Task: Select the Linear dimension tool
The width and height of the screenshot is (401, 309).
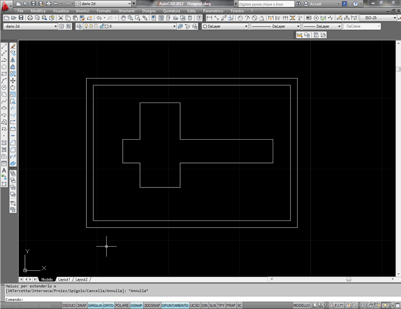Action: pyautogui.click(x=209, y=18)
